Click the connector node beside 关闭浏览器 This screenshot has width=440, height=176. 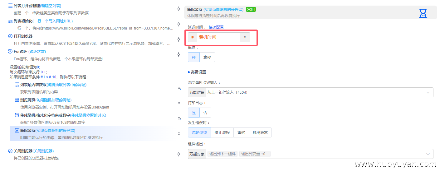click(179, 154)
